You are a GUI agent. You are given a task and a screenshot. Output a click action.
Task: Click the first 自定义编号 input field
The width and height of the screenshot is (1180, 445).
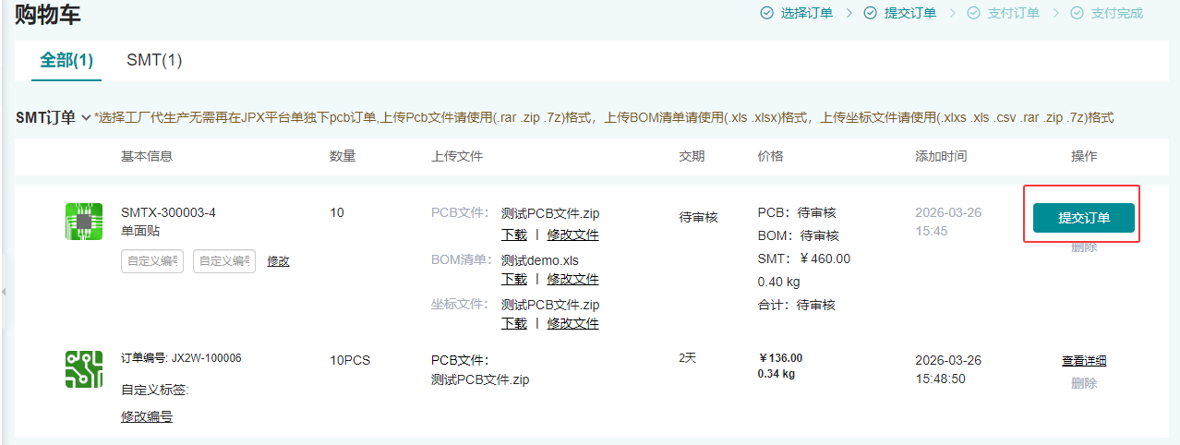tap(151, 261)
